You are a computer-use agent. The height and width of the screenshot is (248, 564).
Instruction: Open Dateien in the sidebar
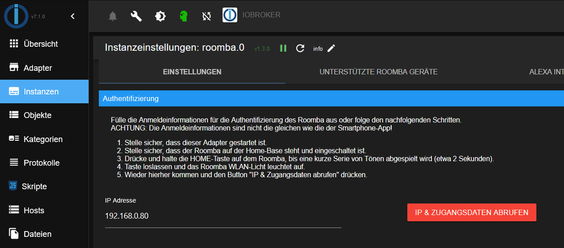click(45, 234)
